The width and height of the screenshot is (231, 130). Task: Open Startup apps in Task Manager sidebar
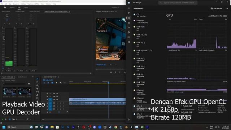(x=129, y=27)
